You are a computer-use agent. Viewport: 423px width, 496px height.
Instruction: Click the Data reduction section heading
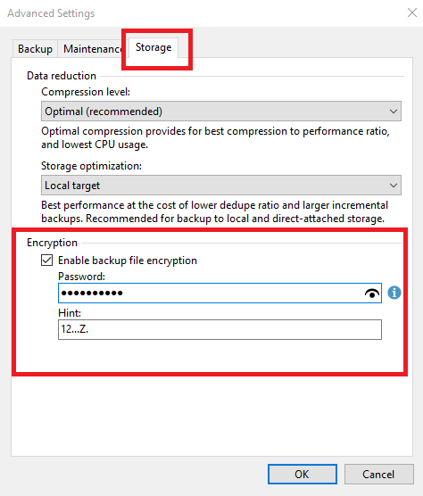(62, 76)
